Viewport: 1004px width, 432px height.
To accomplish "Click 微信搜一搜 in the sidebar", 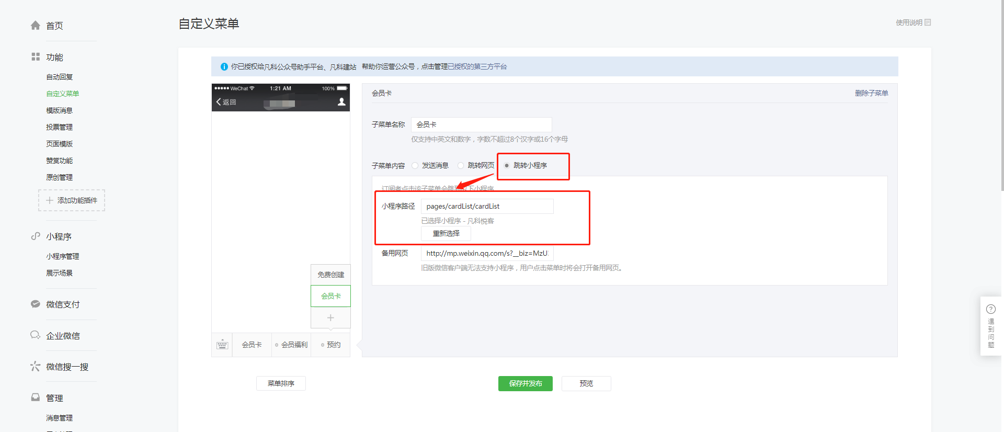I will tap(67, 367).
